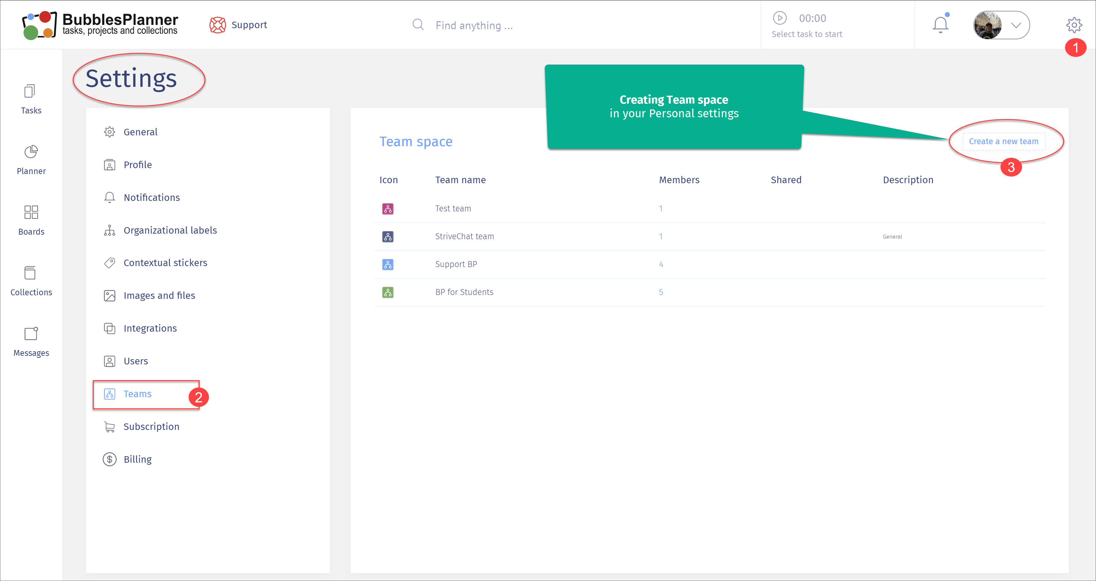Click the Teams icon in settings menu

(x=109, y=394)
